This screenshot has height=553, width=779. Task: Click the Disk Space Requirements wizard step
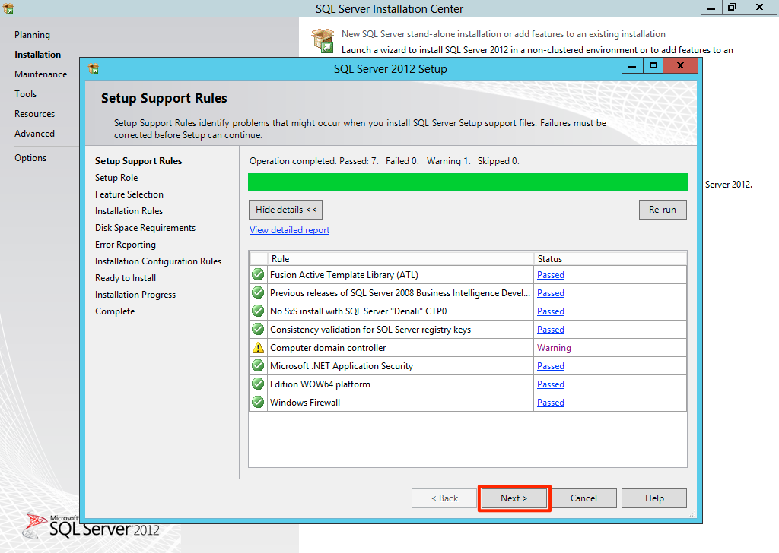click(145, 228)
